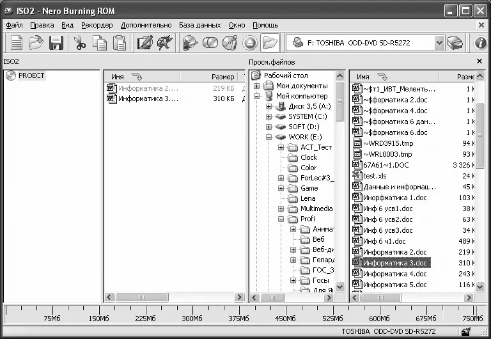Image resolution: width=491 pixels, height=339 pixels.
Task: Select the Clock folder
Action: 308,157
